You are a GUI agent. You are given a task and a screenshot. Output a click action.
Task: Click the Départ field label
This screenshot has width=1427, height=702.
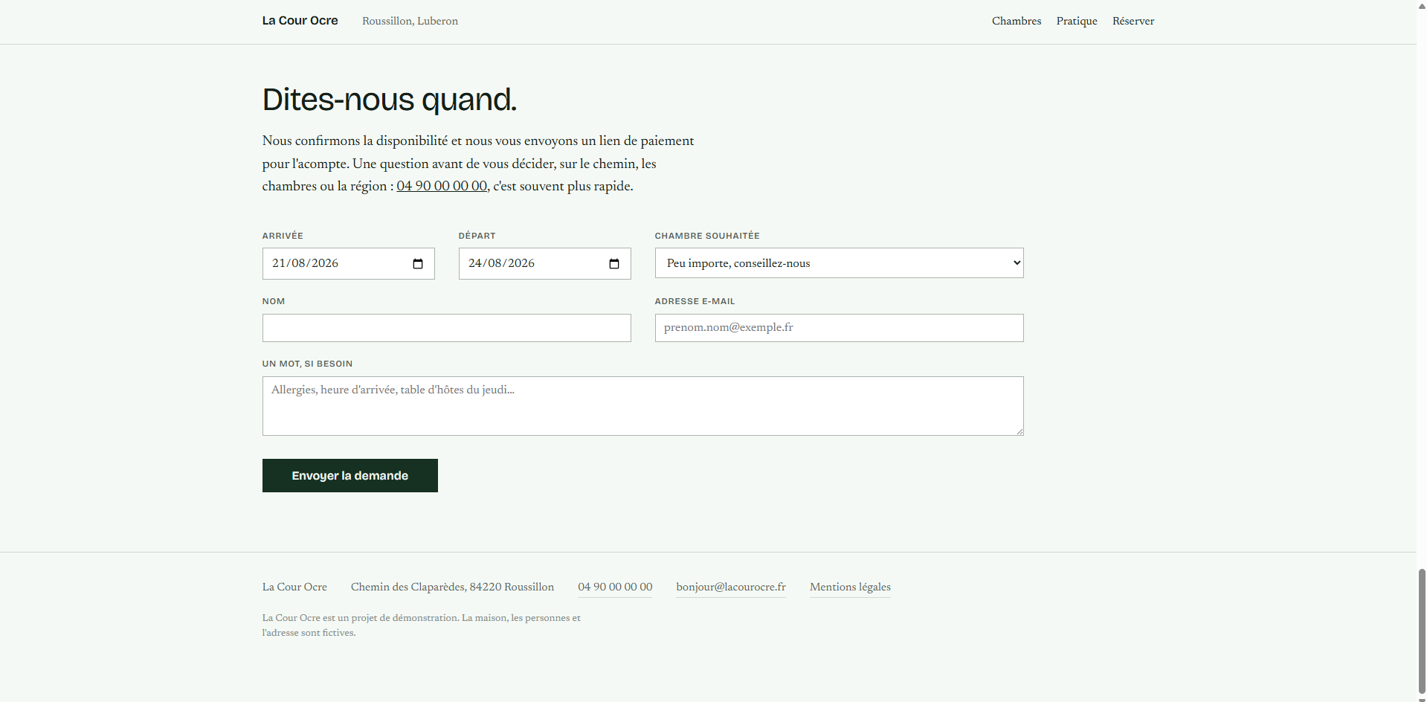477,236
